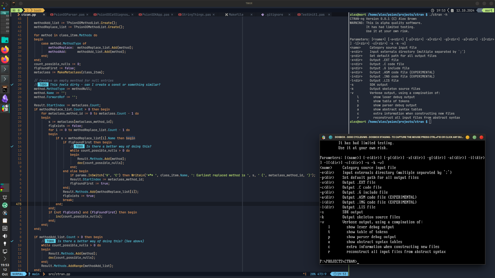The image size is (495, 278).
Task: Click 'MakeMetaclass(class_item)' call in the editor
Action: pyautogui.click(x=81, y=72)
